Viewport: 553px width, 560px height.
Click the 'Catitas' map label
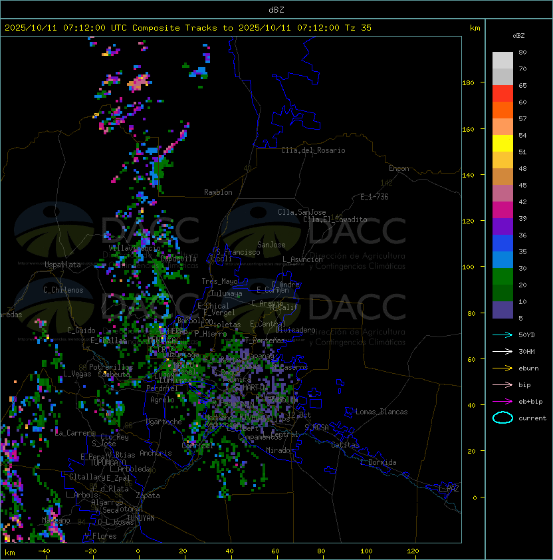(345, 445)
